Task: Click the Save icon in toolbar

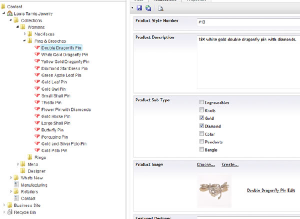Action: click(139, 8)
